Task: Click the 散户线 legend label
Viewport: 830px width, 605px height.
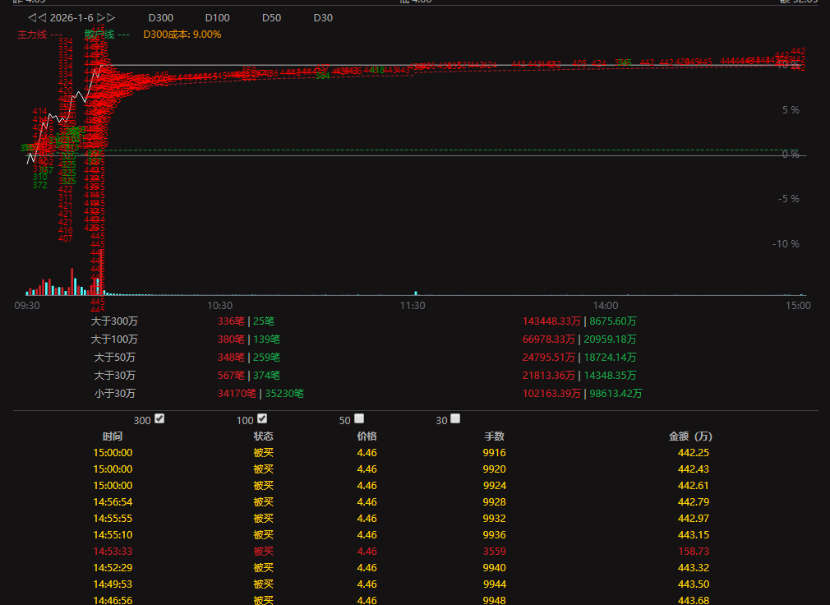Action: (106, 35)
